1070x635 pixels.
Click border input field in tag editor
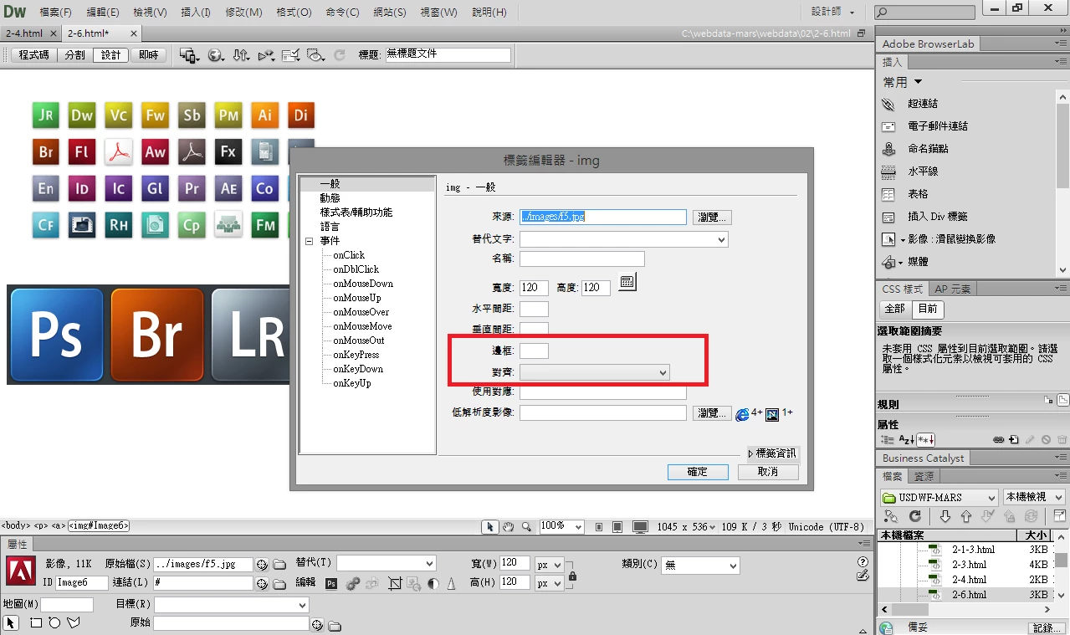click(534, 351)
